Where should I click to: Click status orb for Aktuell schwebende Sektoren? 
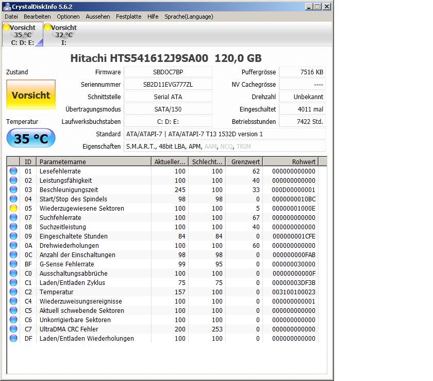[x=13, y=310]
